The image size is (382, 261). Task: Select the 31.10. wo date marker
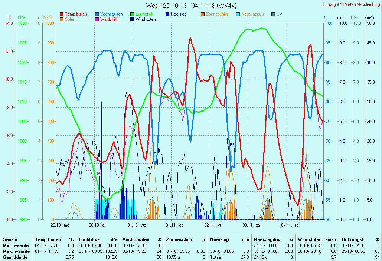(x=137, y=225)
